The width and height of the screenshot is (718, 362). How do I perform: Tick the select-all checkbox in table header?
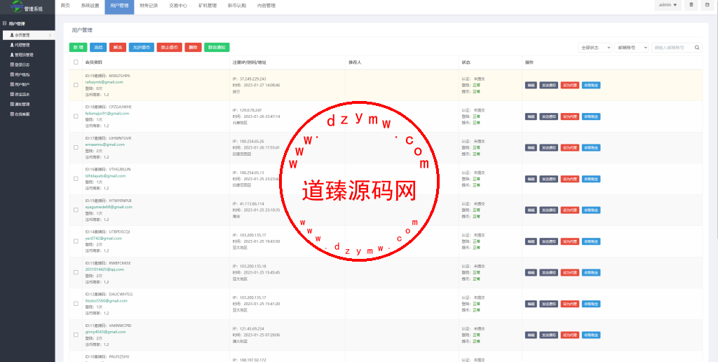tap(76, 62)
